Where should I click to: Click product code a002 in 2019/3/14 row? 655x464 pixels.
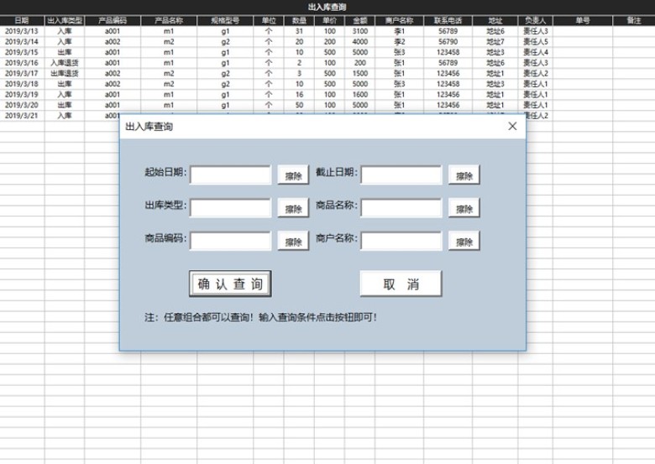pos(113,42)
